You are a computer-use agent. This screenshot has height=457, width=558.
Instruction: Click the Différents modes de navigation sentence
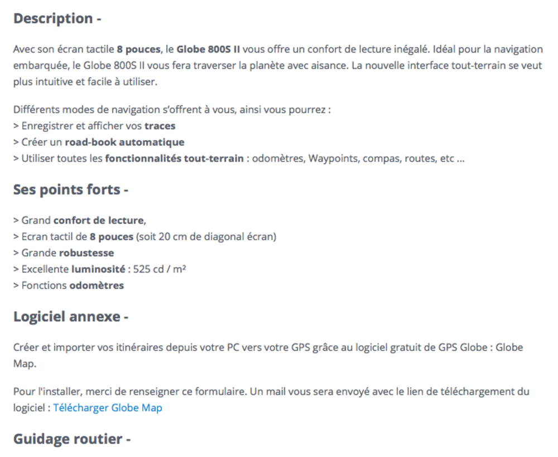172,110
